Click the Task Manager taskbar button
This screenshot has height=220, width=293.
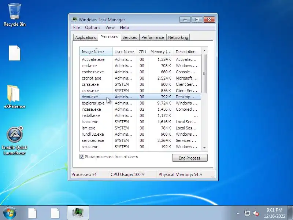pos(78,213)
